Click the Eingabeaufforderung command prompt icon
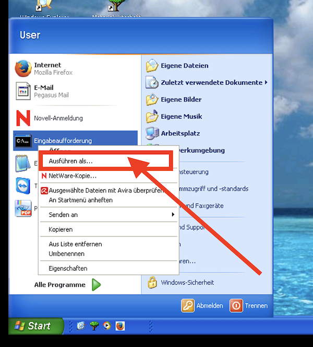 [x=23, y=141]
